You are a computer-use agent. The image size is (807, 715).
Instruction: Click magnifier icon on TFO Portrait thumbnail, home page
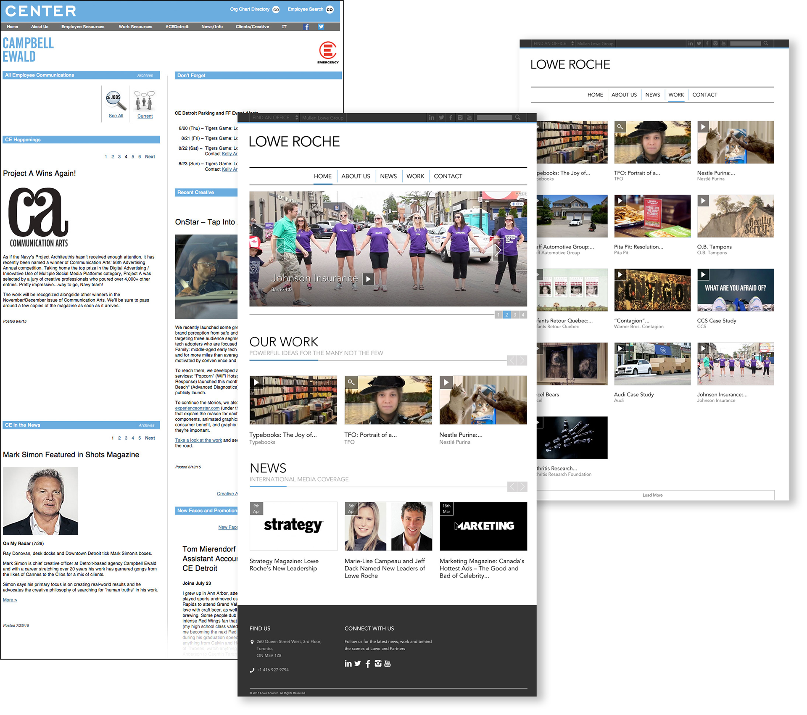click(351, 382)
